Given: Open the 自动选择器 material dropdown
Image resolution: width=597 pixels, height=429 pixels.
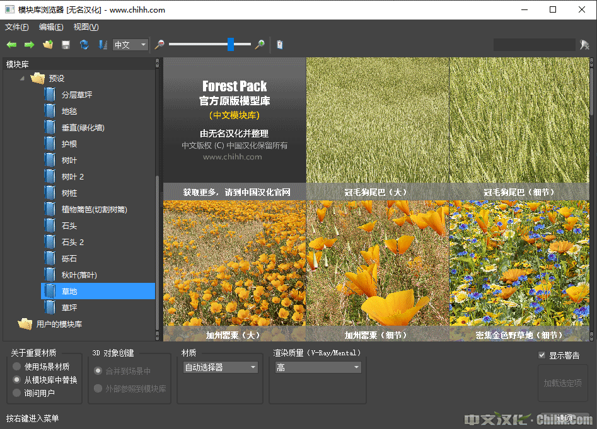Looking at the screenshot, I should [220, 367].
